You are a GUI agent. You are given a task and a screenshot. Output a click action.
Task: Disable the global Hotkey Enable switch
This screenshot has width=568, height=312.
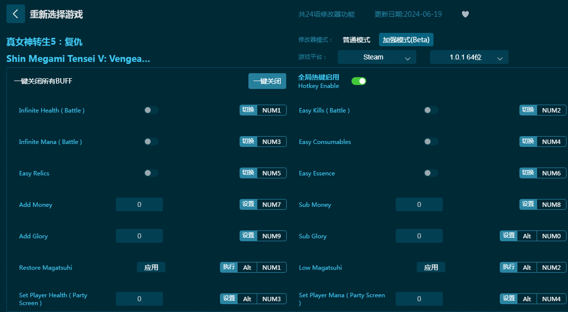point(359,81)
